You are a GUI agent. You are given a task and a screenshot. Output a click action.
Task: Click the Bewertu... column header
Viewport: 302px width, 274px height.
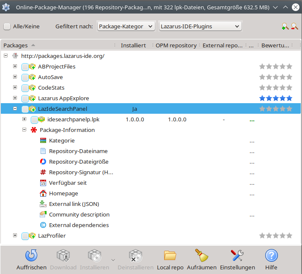pos(275,45)
